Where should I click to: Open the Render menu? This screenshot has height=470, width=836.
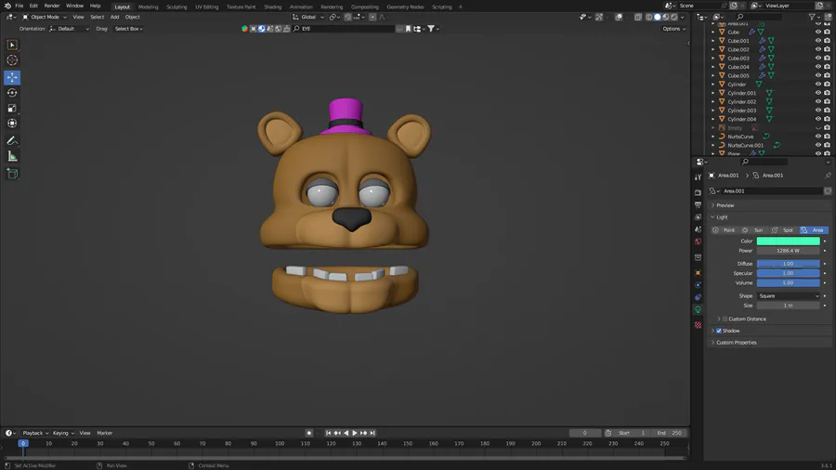52,6
